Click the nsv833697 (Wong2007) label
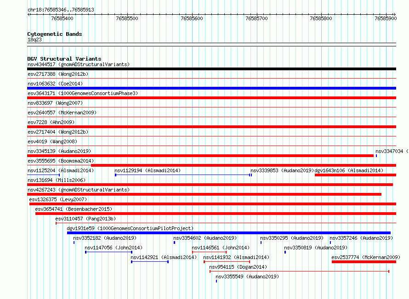Screen dimensions: 409x299 55,103
